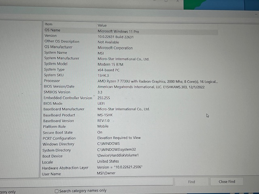259x194 pixels.
Task: Select the Hardware Abstraction Layer row
Action: tap(65, 168)
